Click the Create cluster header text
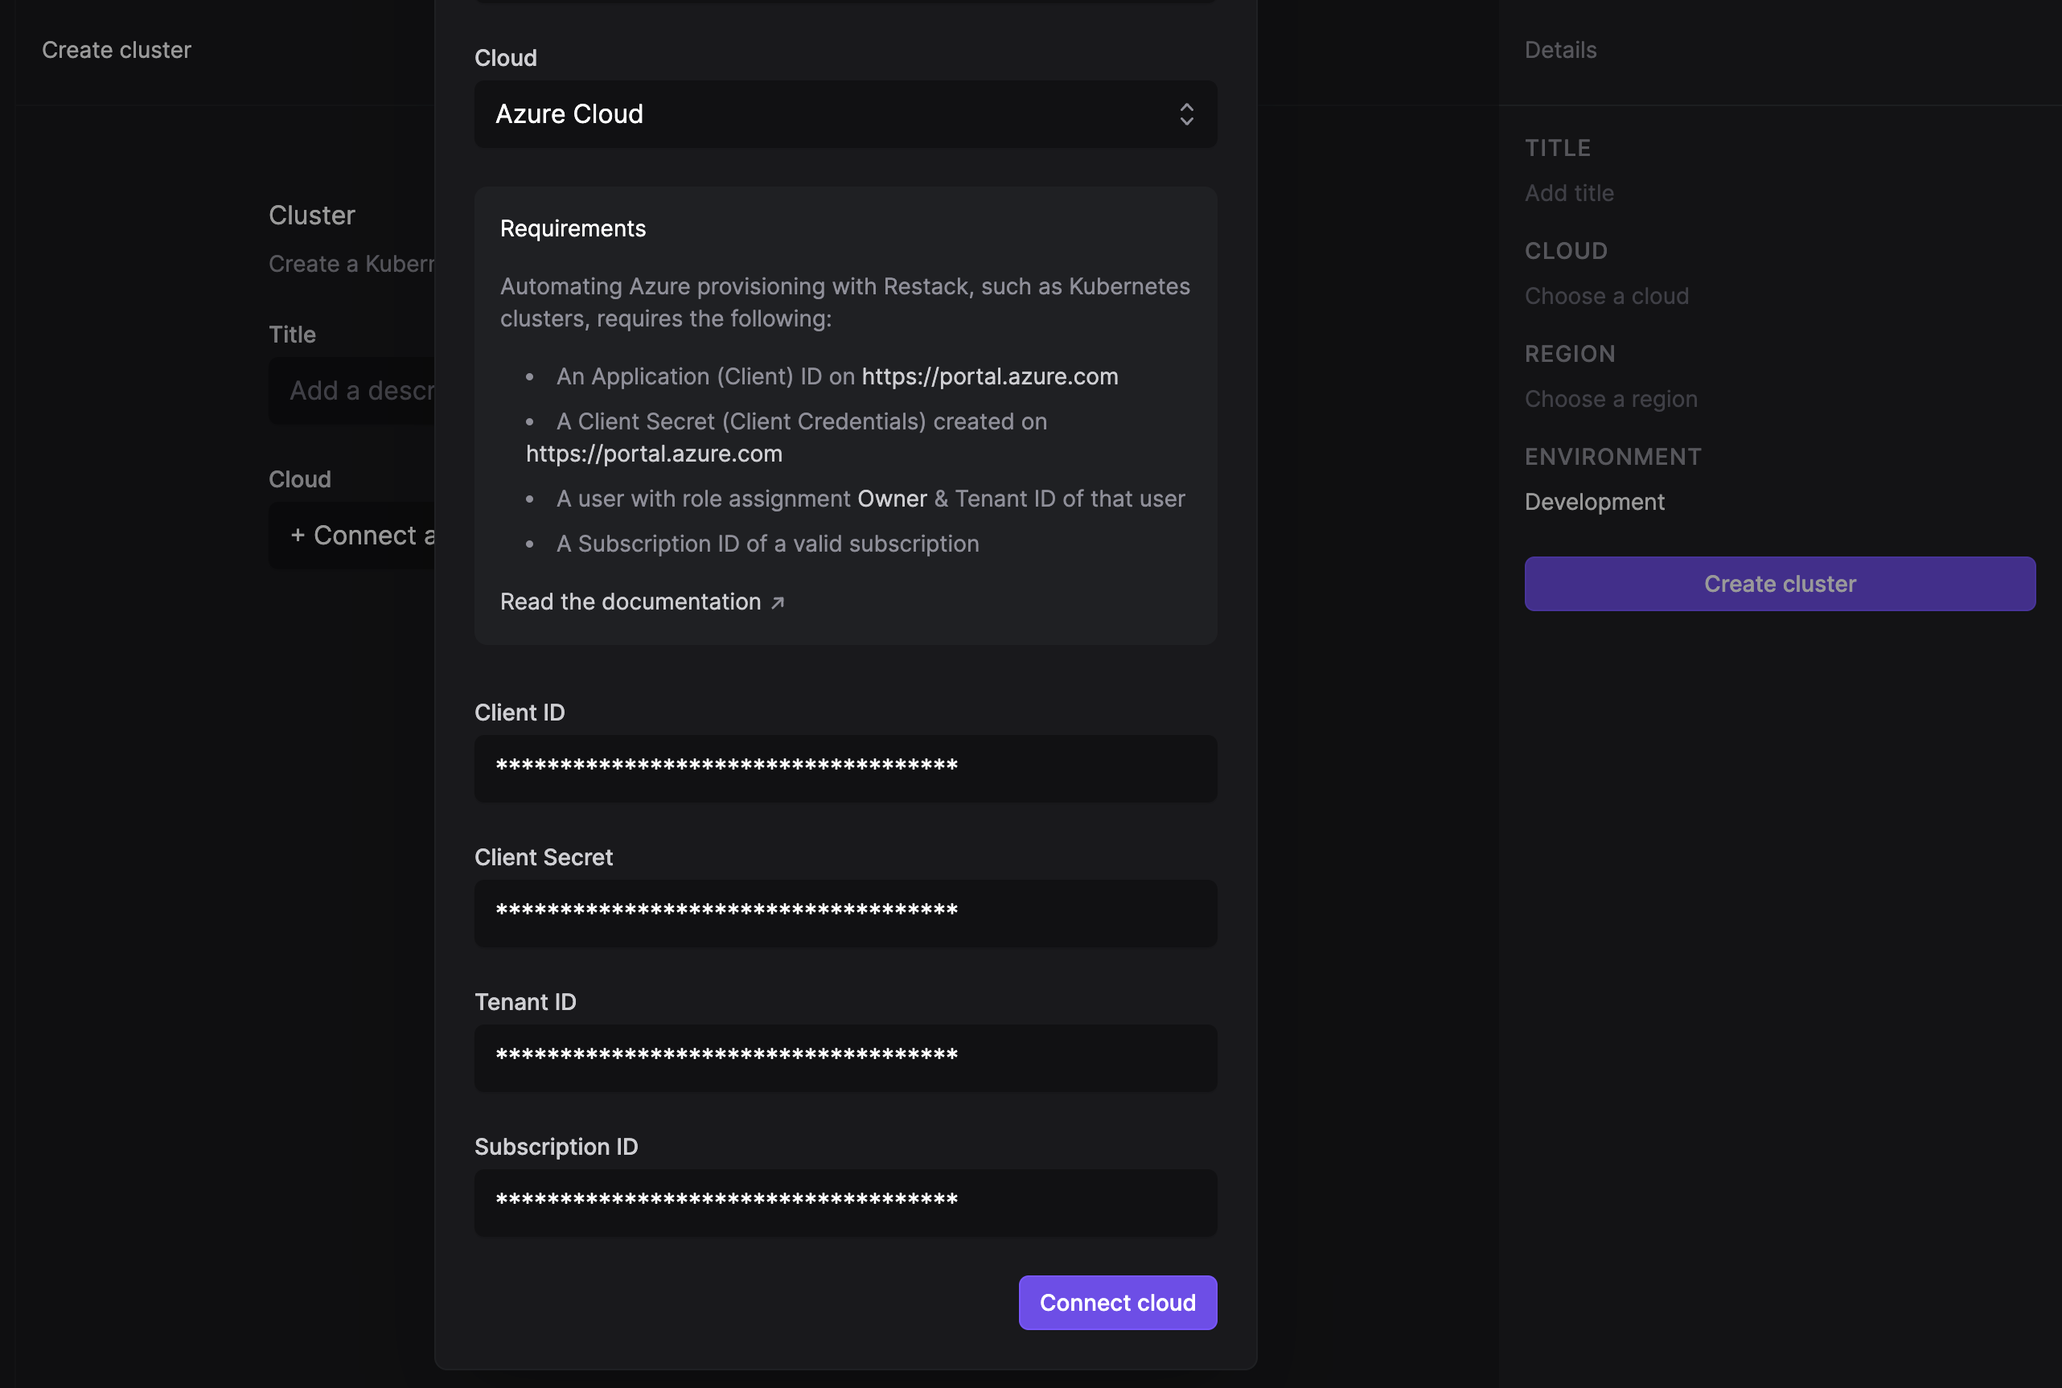 click(116, 50)
